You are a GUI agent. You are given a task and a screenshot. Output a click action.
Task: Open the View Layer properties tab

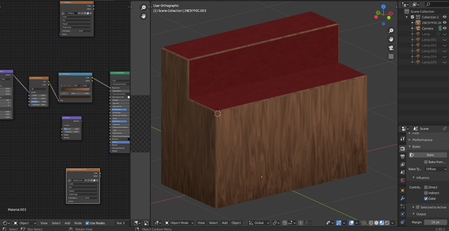click(403, 164)
